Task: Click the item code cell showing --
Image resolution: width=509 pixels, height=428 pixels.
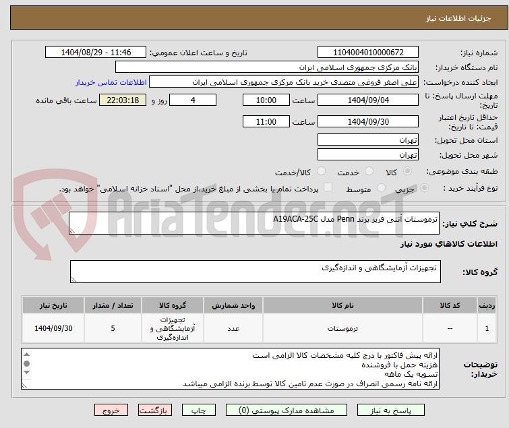Action: (x=450, y=328)
